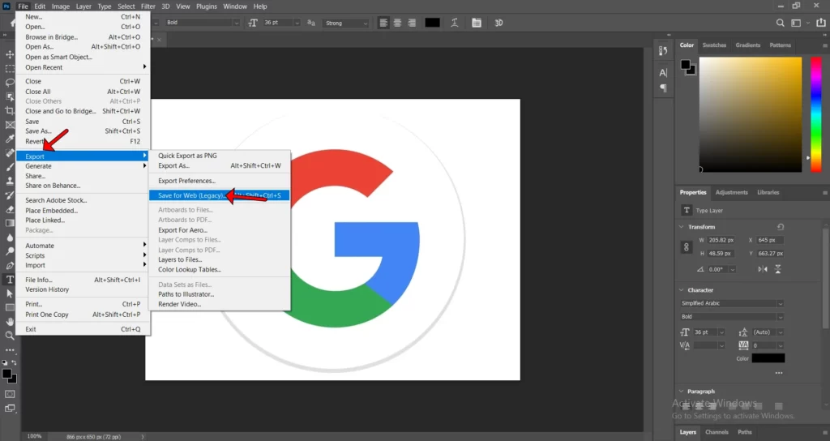Select the Pen tool

10,265
